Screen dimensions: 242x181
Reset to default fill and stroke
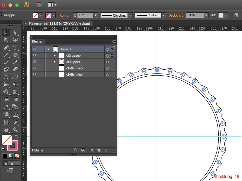[3, 149]
